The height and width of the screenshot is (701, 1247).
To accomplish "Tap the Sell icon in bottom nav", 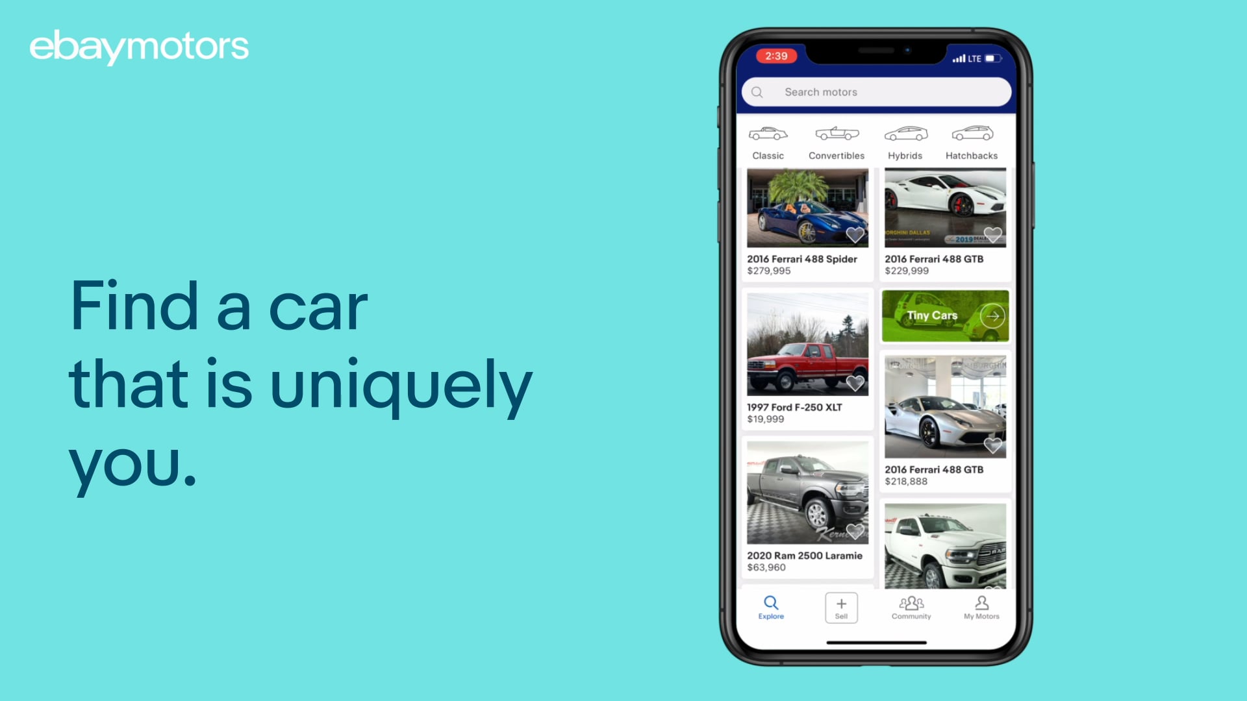I will (x=839, y=608).
